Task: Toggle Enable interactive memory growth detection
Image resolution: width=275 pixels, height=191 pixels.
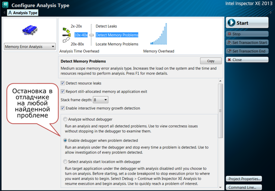Action: click(63, 108)
